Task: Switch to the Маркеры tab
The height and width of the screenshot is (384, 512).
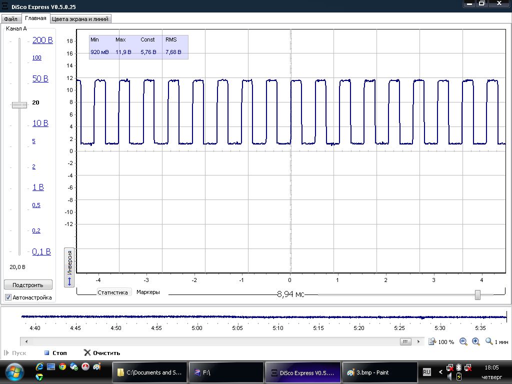Action: coord(148,292)
